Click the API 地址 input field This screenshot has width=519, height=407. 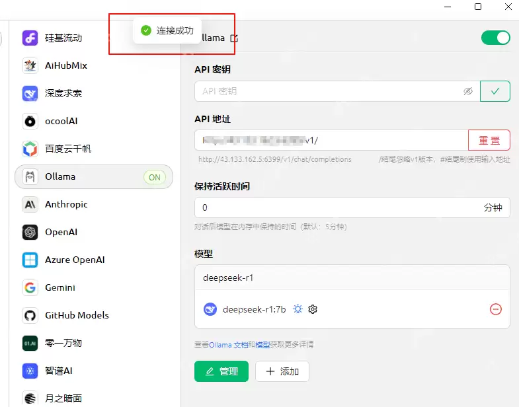pos(331,140)
